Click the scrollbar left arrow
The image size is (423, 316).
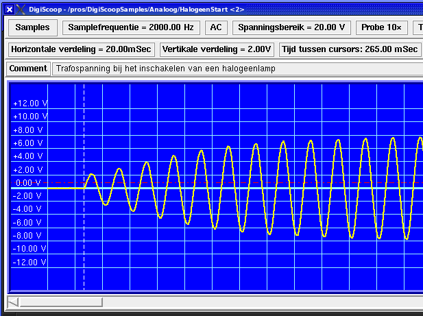13,302
